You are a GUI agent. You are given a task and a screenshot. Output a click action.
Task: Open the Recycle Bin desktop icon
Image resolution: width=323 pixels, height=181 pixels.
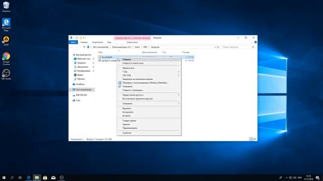[6, 7]
